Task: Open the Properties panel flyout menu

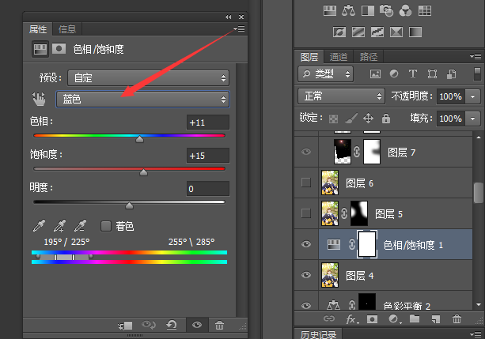Action: pyautogui.click(x=239, y=28)
